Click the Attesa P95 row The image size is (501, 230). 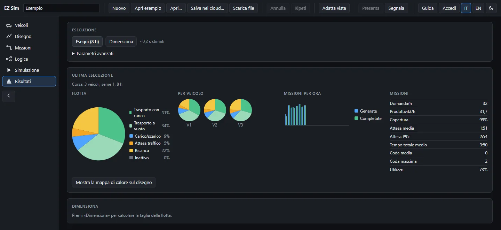click(x=438, y=137)
